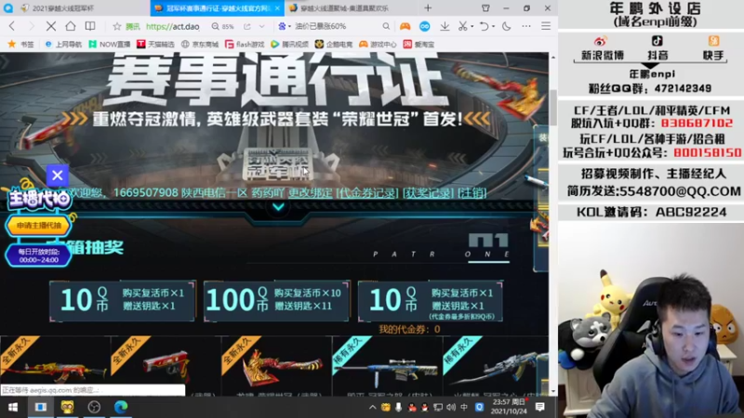The height and width of the screenshot is (418, 744).
Task: Open a new tab with the plus button
Action: click(x=428, y=8)
